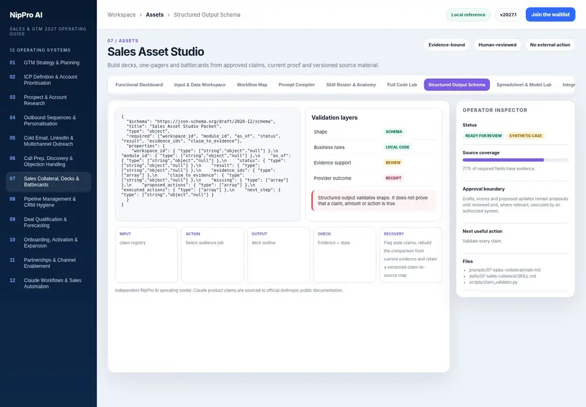586x407 pixels.
Task: Go to Deal Qualification & Forecasting
Action: (x=48, y=222)
